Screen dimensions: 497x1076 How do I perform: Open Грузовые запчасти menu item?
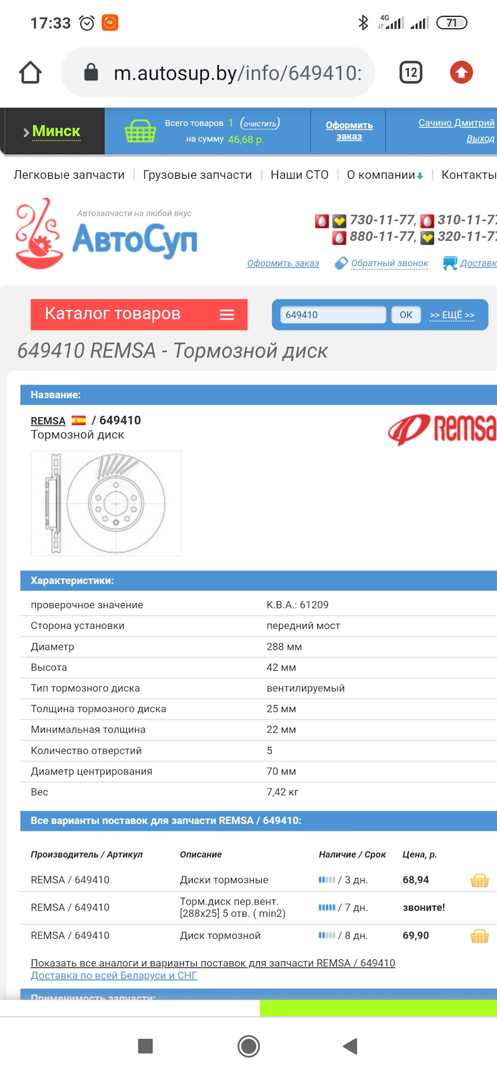[197, 175]
